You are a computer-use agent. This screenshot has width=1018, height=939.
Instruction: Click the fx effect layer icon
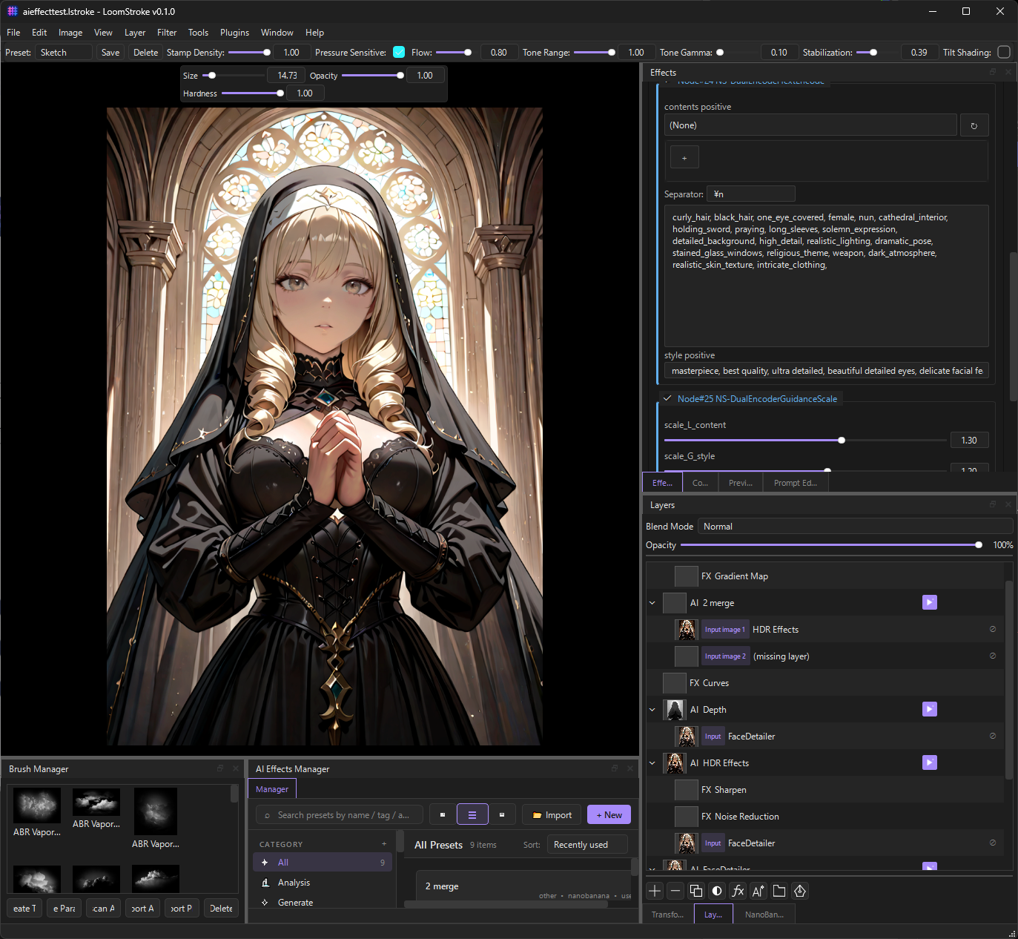click(x=738, y=891)
